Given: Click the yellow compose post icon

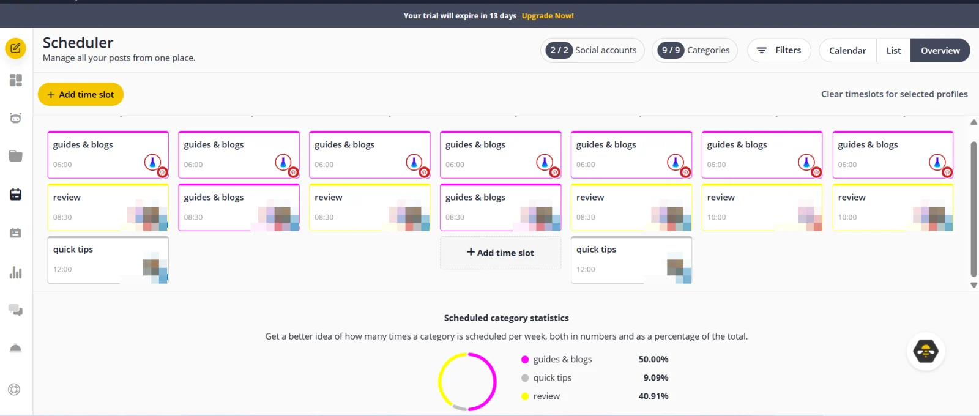Looking at the screenshot, I should click(16, 48).
